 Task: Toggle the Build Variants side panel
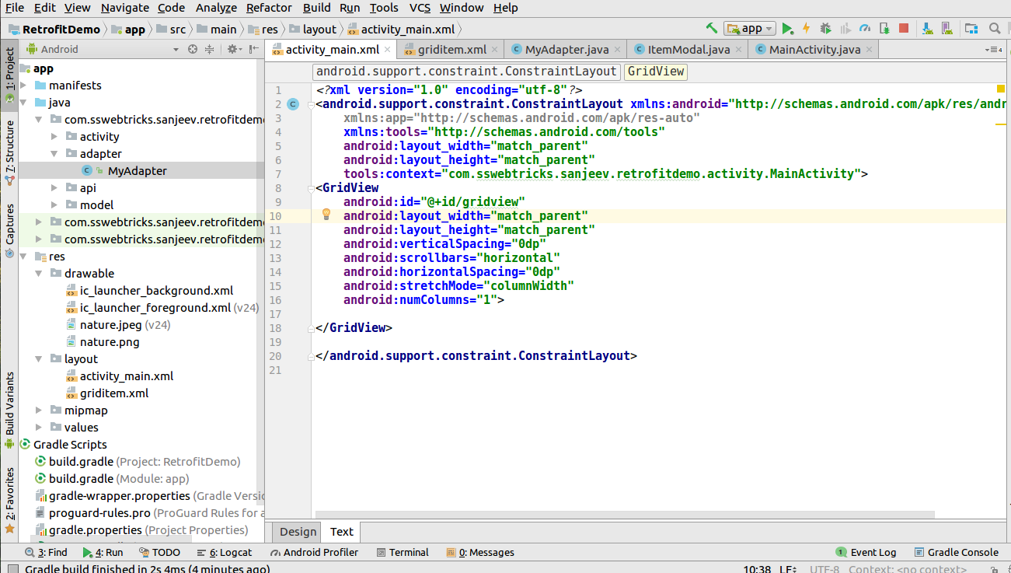tap(10, 410)
